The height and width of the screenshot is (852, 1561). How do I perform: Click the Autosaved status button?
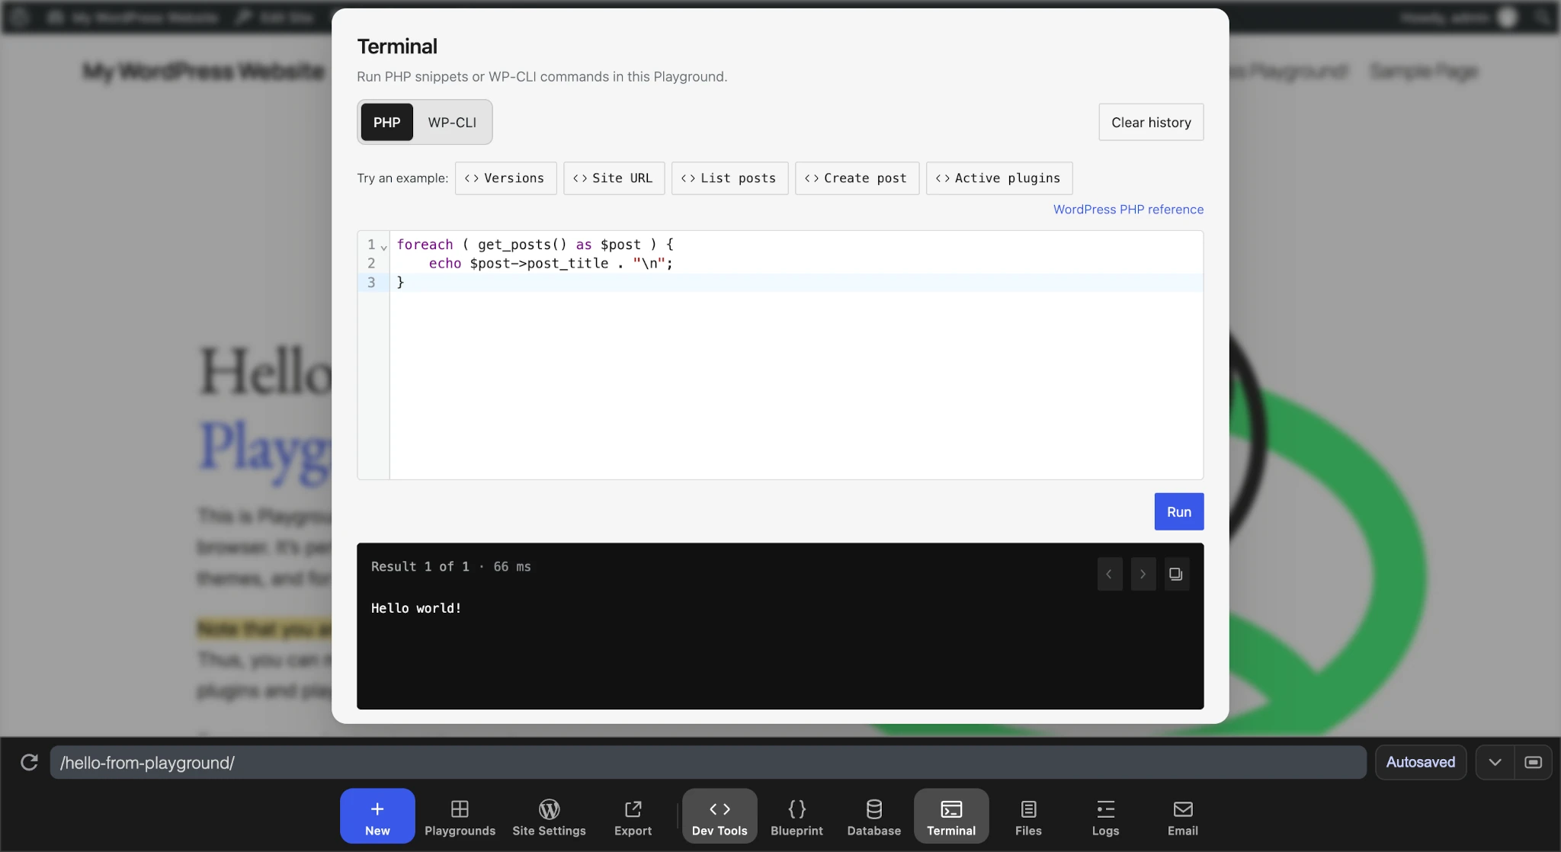(x=1420, y=762)
